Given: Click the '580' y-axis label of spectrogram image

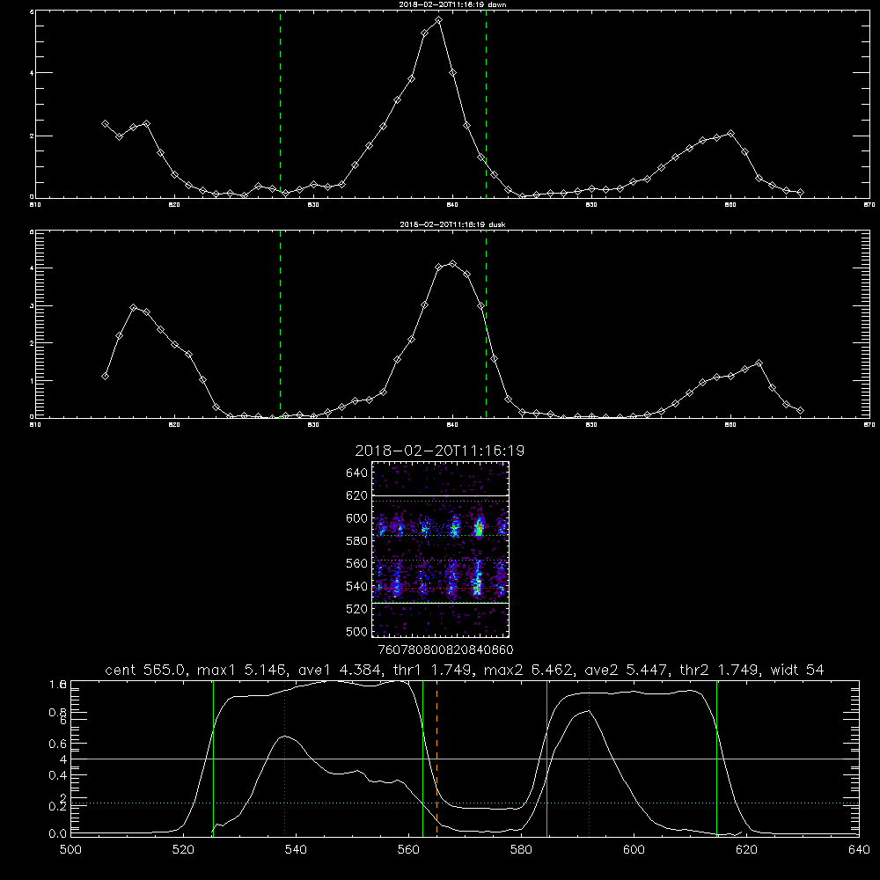Looking at the screenshot, I should (x=357, y=541).
